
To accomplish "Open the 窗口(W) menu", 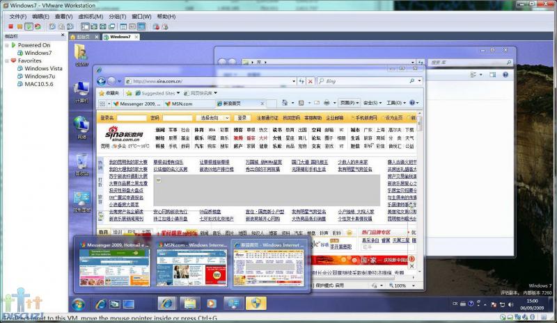I will click(141, 16).
